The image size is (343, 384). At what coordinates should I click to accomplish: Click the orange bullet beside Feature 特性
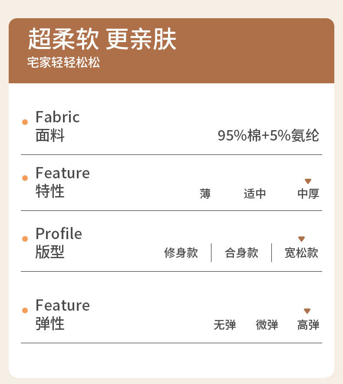pyautogui.click(x=25, y=178)
